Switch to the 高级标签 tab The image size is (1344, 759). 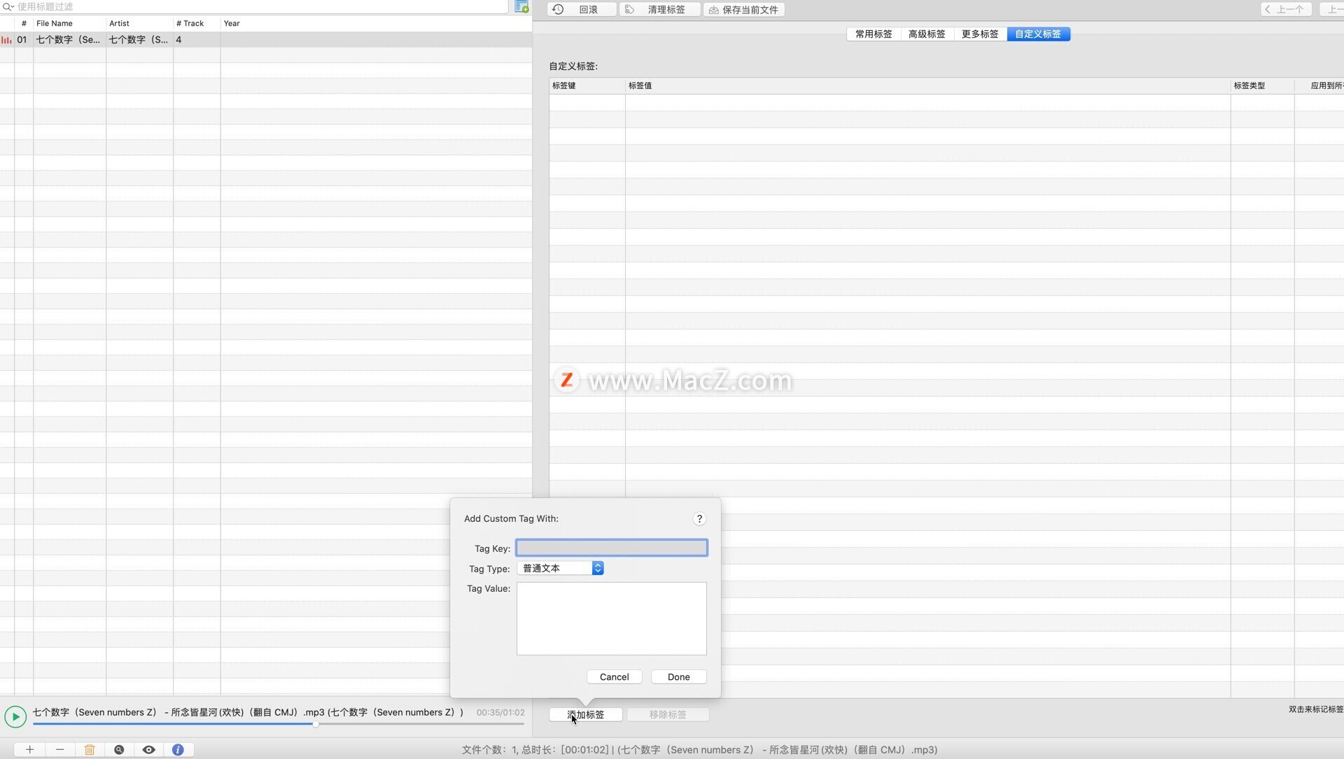coord(926,34)
